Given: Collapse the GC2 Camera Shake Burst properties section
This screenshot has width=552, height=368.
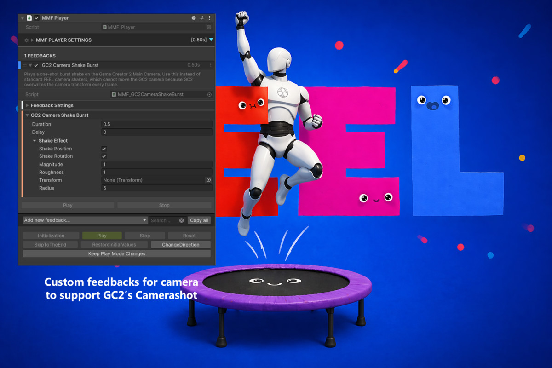Looking at the screenshot, I should coord(27,115).
